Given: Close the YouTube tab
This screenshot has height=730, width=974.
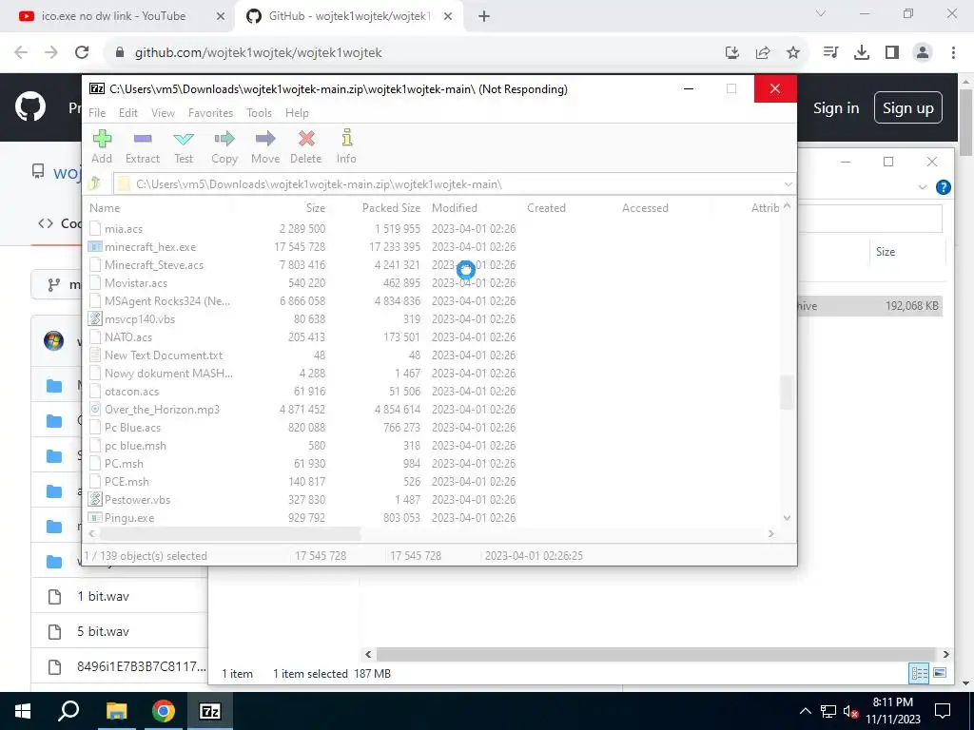Looking at the screenshot, I should [221, 16].
